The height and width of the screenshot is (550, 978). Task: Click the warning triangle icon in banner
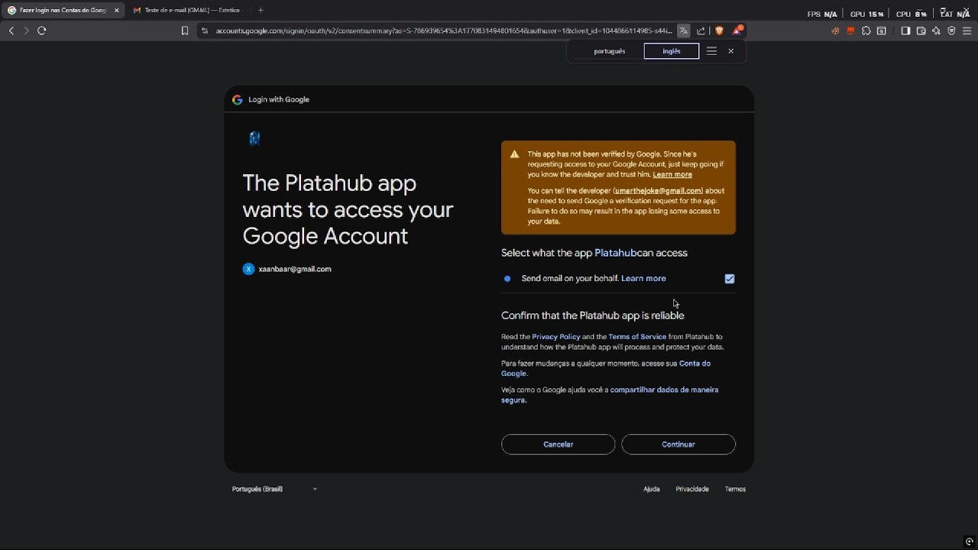(514, 154)
